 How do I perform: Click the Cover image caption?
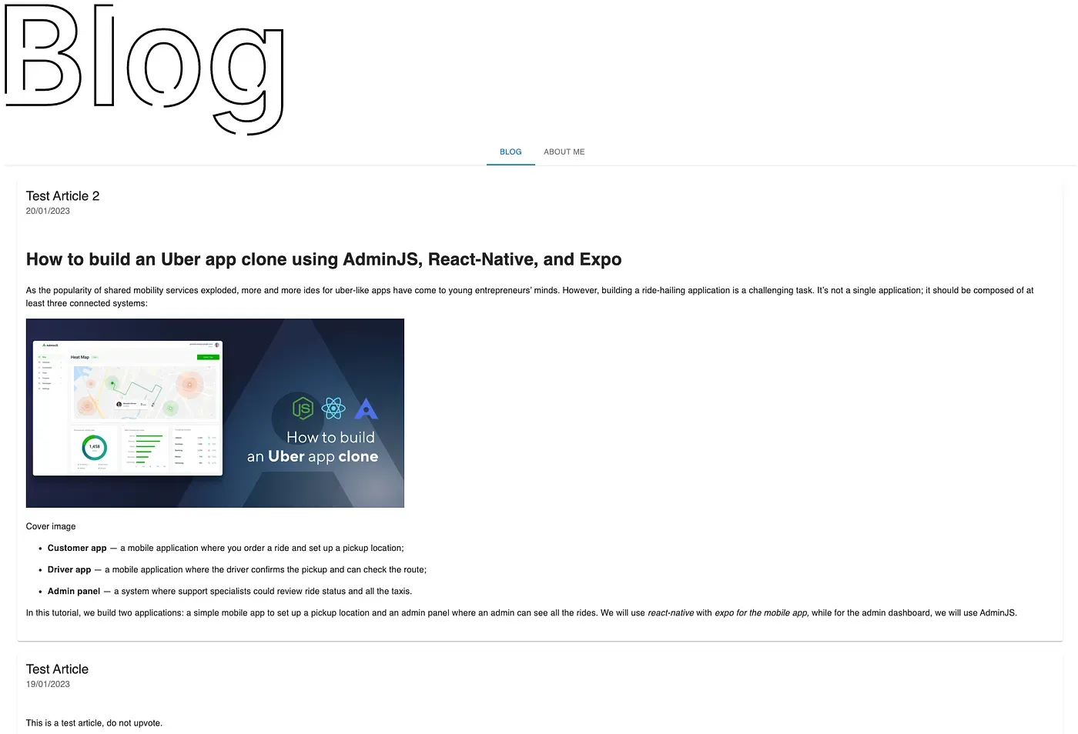pyautogui.click(x=51, y=526)
